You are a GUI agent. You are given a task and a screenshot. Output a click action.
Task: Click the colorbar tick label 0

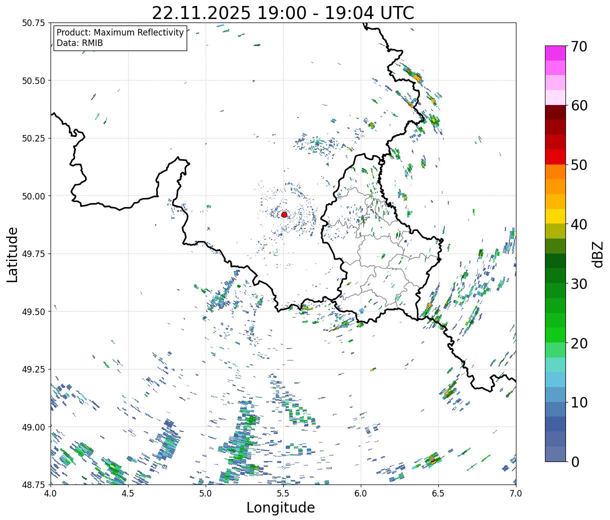point(574,462)
